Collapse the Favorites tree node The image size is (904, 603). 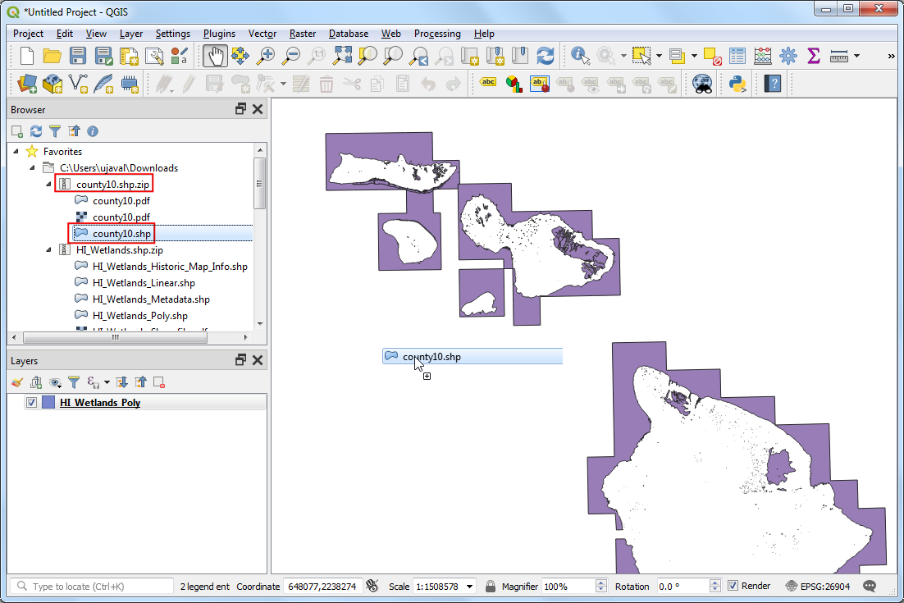click(x=17, y=152)
